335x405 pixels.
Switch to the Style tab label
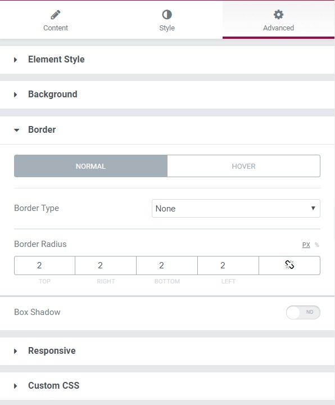pos(167,28)
